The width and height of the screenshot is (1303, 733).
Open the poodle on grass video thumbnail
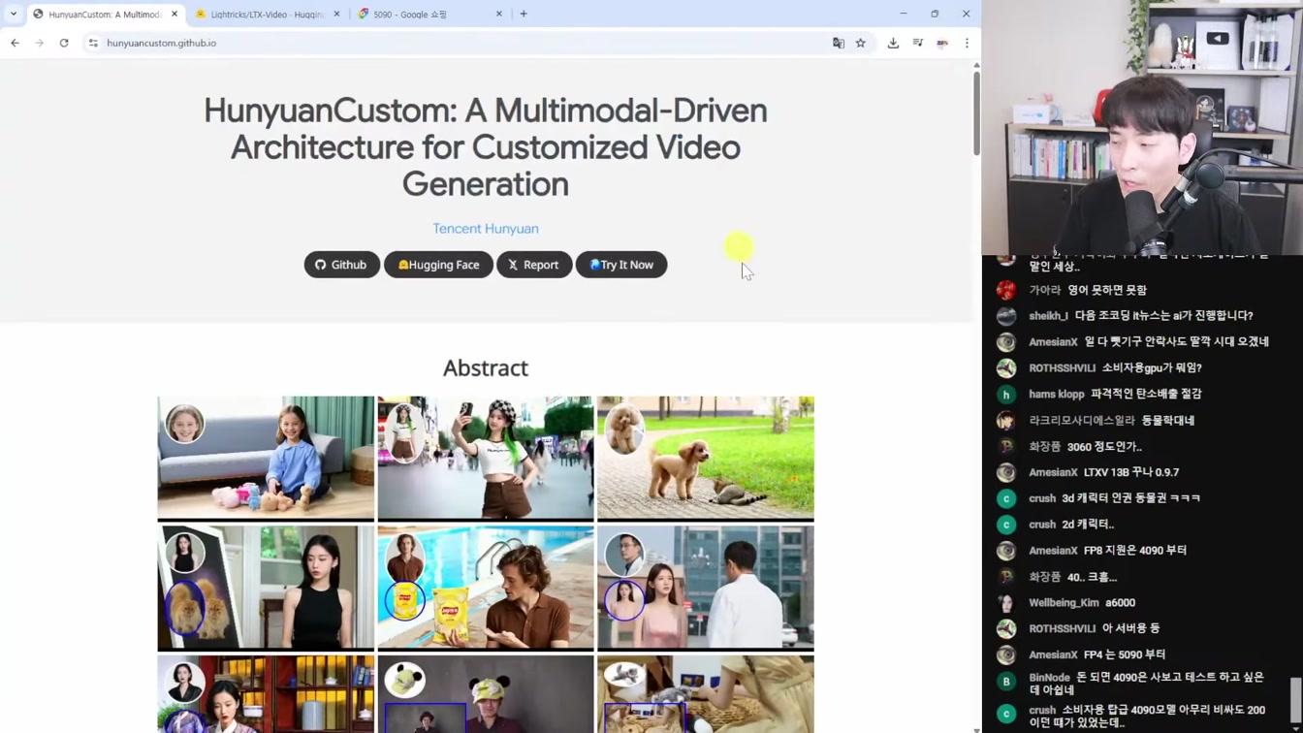(706, 458)
